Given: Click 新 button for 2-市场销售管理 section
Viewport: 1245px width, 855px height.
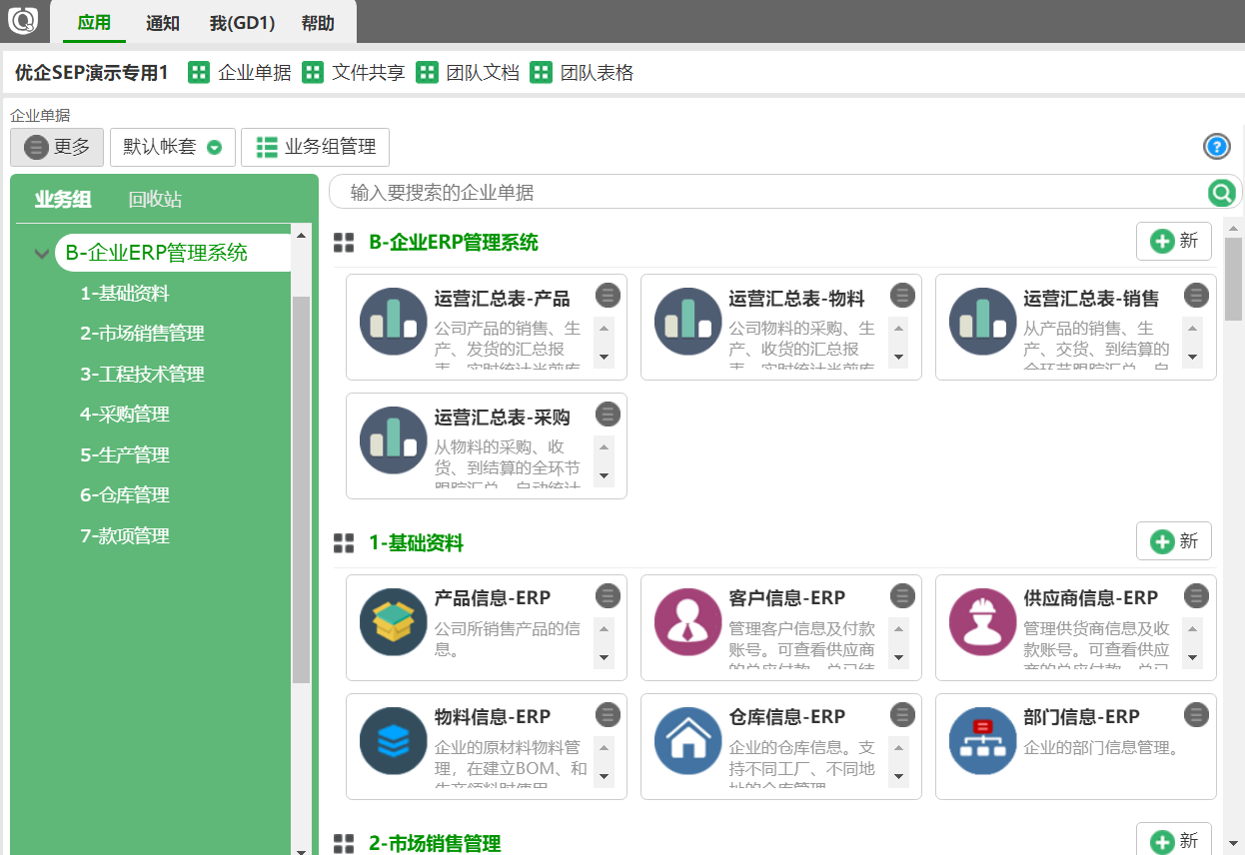Looking at the screenshot, I should (x=1174, y=840).
